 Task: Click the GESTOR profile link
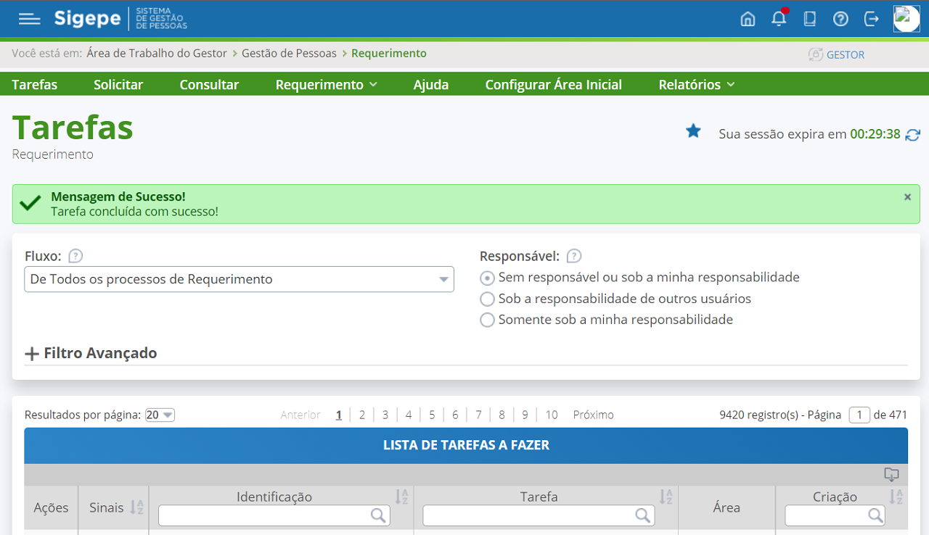[x=846, y=54]
